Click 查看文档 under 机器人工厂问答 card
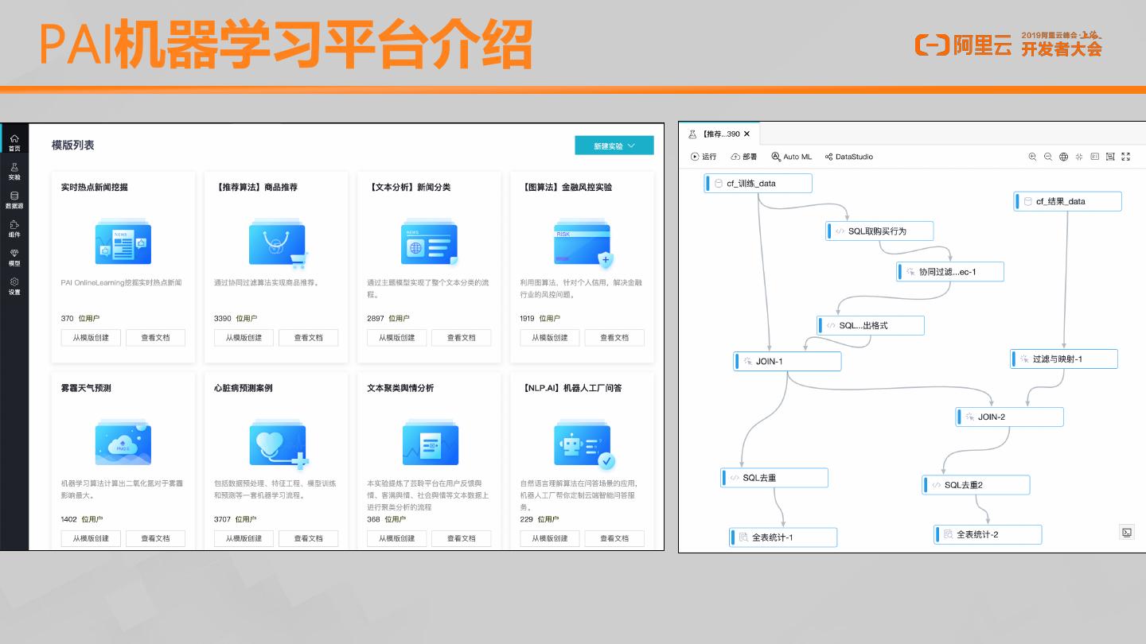The image size is (1146, 644). tap(614, 538)
